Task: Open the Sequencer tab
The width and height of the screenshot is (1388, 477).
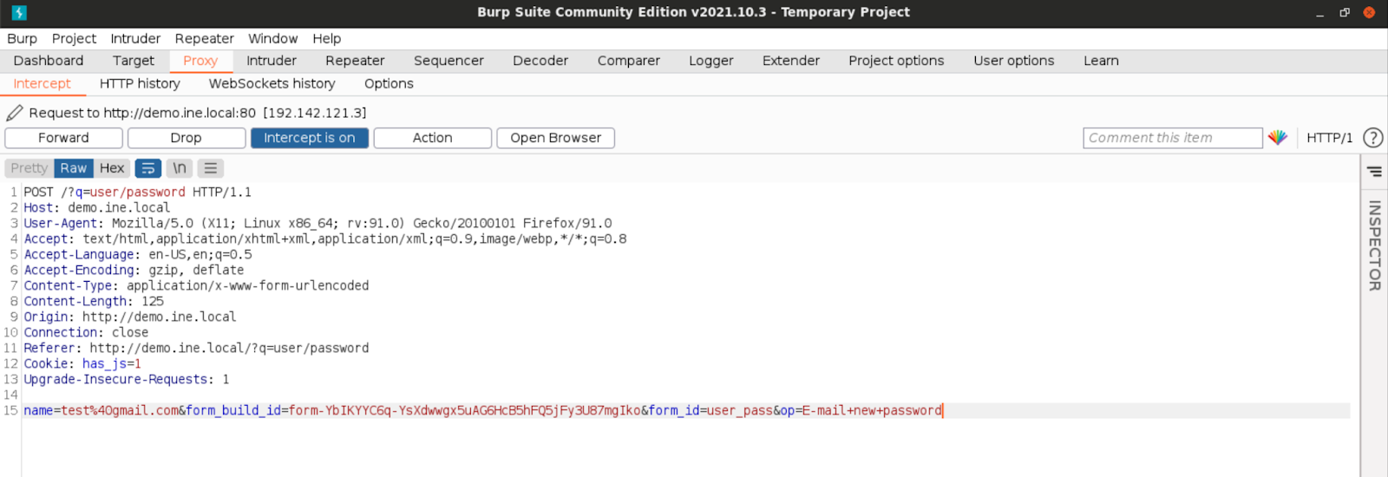Action: (448, 61)
